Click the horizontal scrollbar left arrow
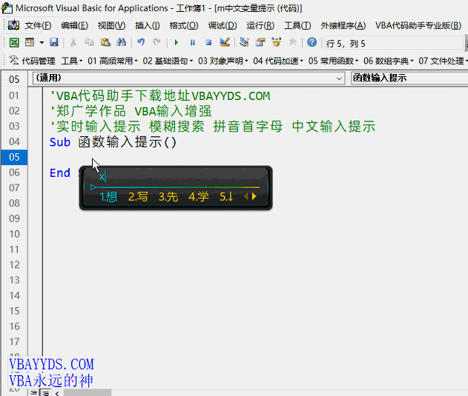 [57, 393]
